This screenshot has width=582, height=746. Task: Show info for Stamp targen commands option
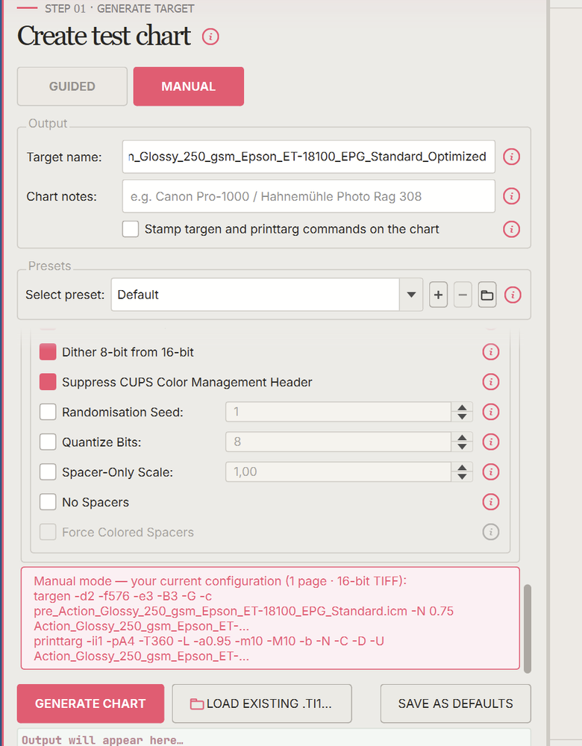click(512, 229)
